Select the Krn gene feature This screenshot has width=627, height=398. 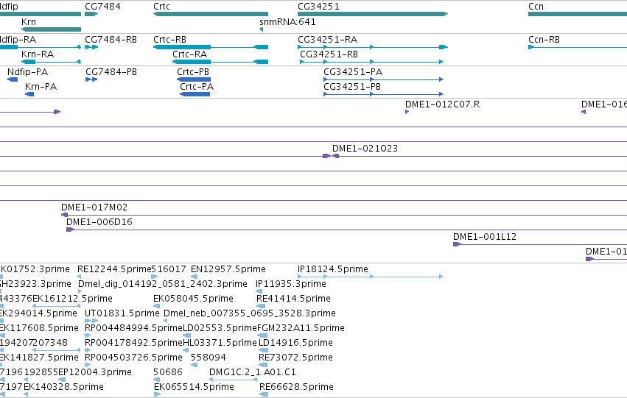(51, 29)
